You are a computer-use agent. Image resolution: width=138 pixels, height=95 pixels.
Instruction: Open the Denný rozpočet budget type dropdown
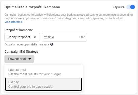(x=22, y=37)
